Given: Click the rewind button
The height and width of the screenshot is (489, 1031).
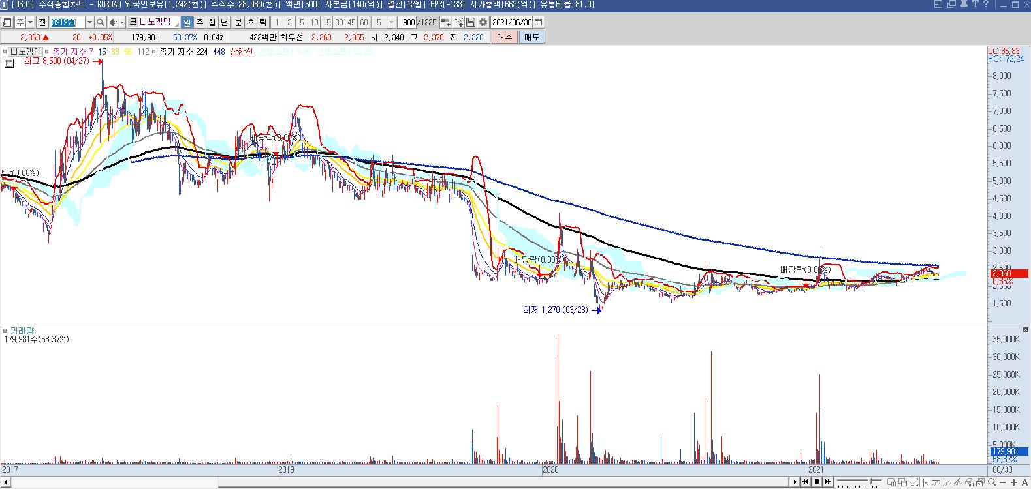Looking at the screenshot, I should coord(806,482).
